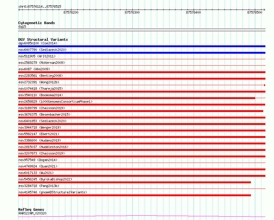The height and width of the screenshot is (220, 274).
Task: Open variant nsv5582147 (Ebert2021)
Action: (39, 134)
